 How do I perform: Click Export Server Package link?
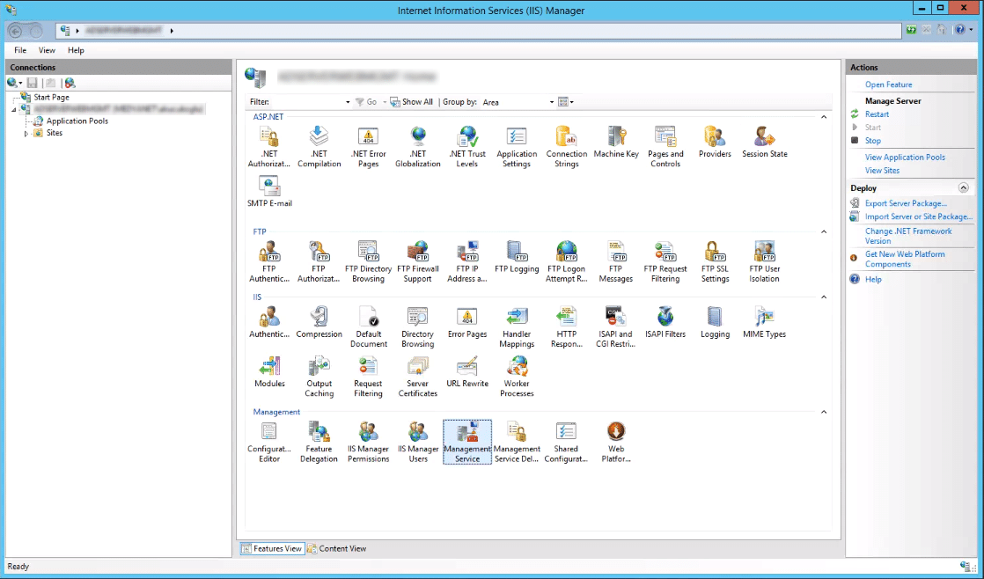[906, 203]
